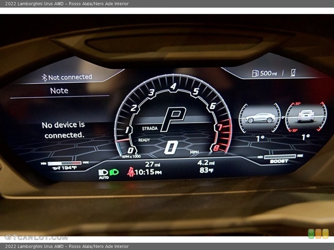
Task: Tap the READY status label
Action: tap(144, 140)
